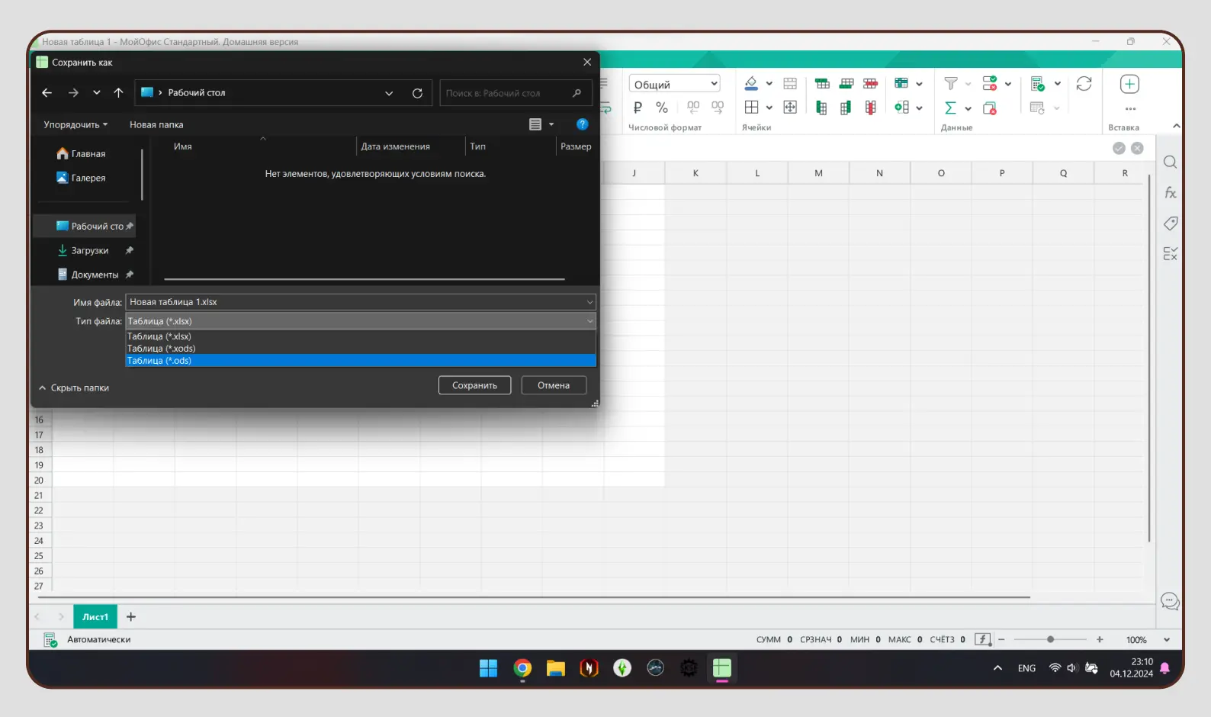Cancel formula entry with X icon
The image size is (1211, 717).
[x=1137, y=148]
